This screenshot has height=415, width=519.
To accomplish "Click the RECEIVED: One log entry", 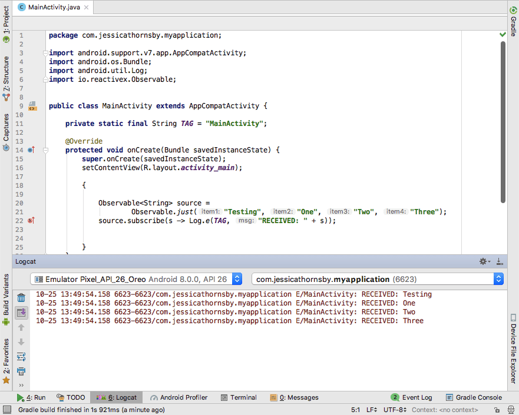I will 226,303.
